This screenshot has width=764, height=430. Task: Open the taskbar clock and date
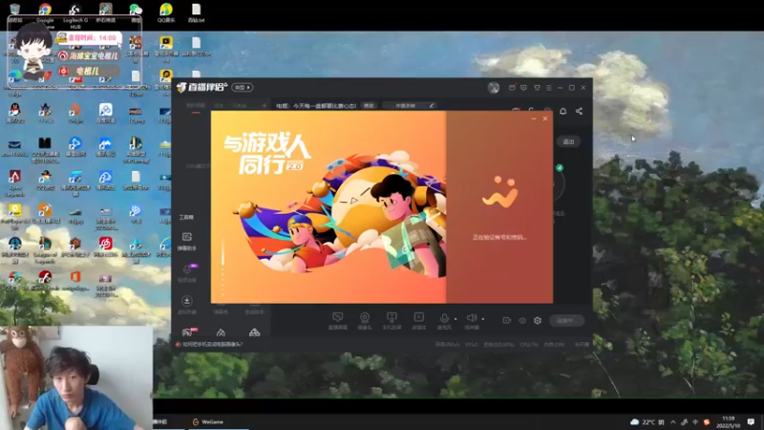coord(728,422)
